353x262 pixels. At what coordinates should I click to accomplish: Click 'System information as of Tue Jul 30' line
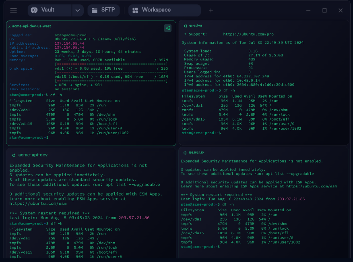coord(242,43)
